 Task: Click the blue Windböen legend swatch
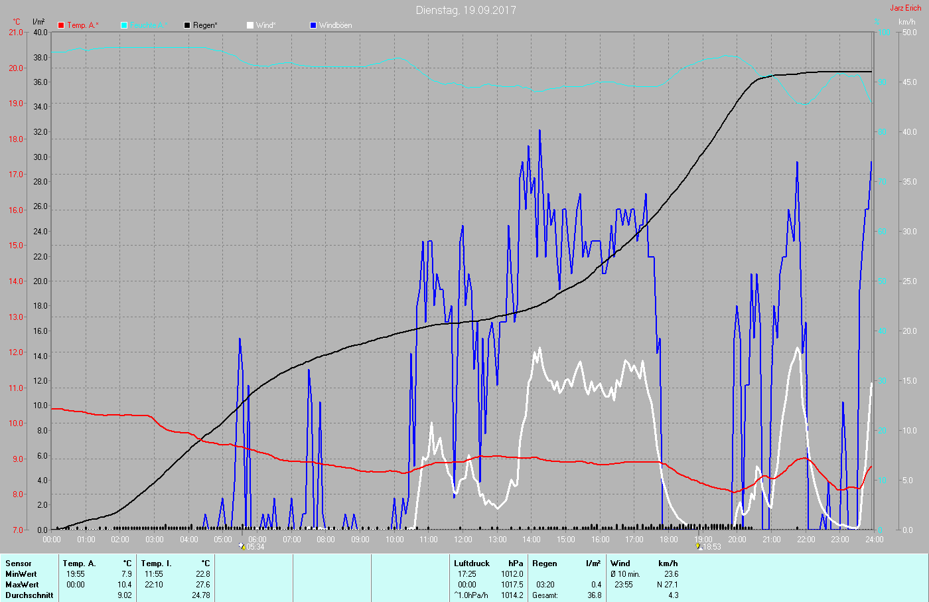click(x=313, y=25)
